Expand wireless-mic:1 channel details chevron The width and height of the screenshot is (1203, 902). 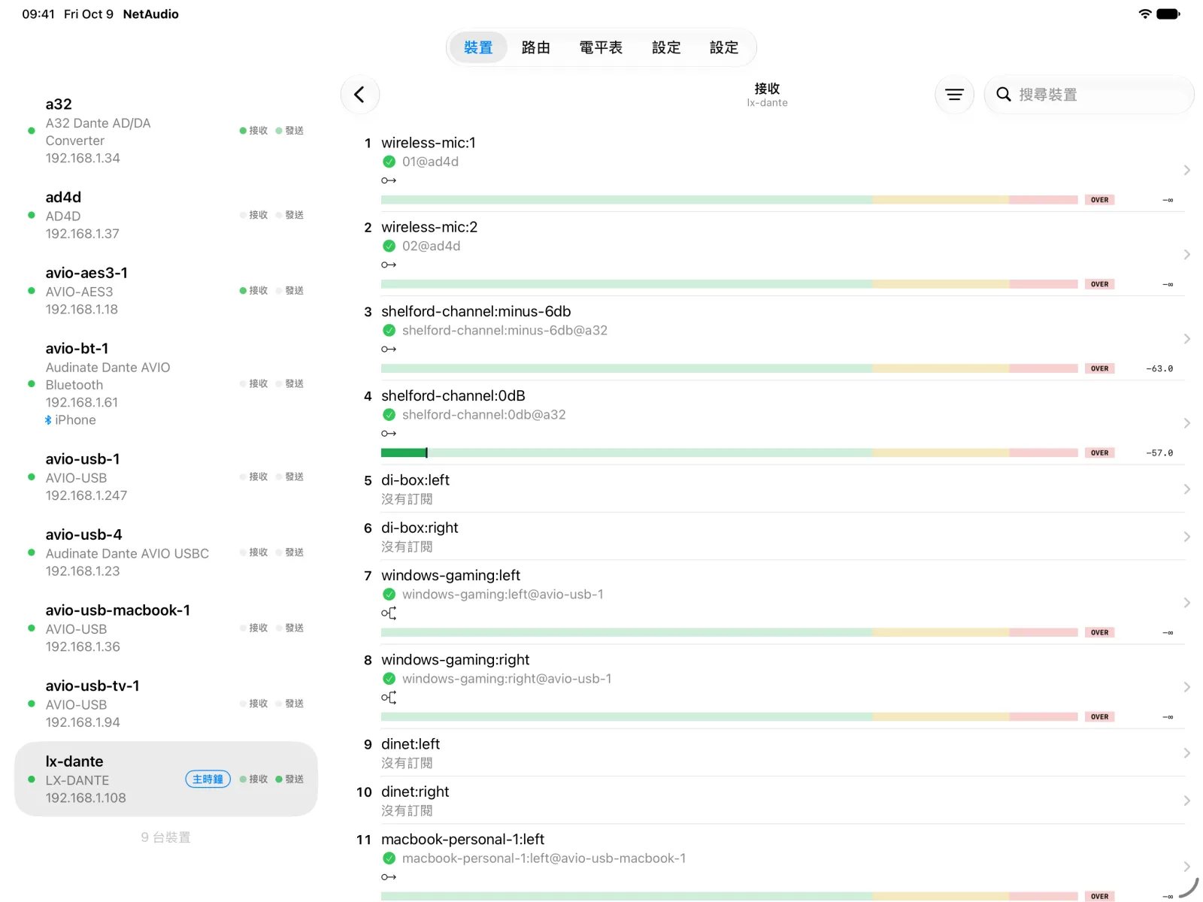(x=1186, y=171)
